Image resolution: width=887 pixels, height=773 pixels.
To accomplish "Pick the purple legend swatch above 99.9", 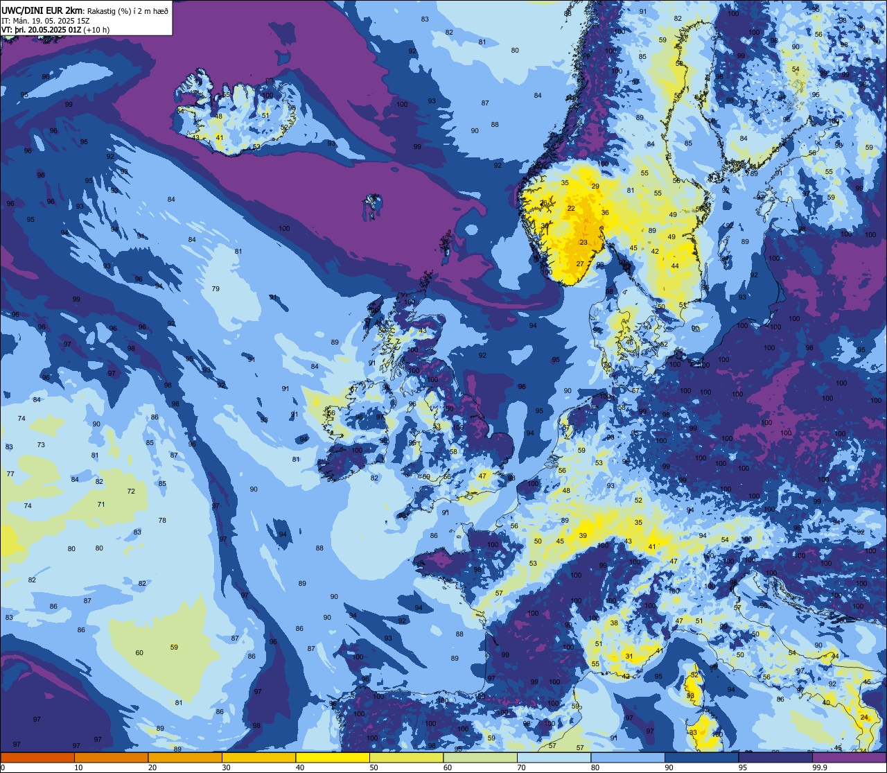I will coord(850,757).
